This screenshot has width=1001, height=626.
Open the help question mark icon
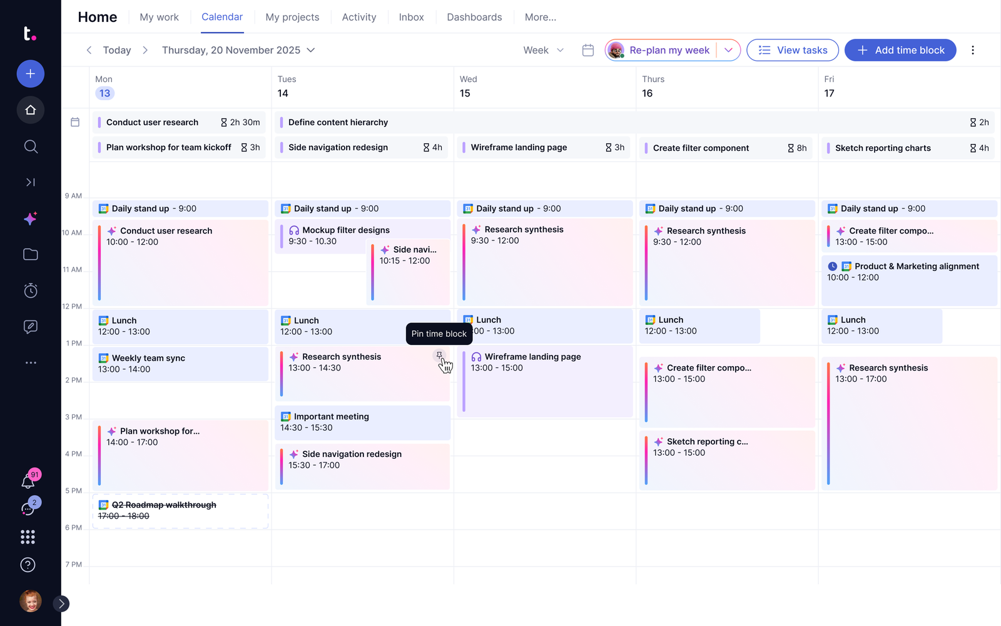pyautogui.click(x=28, y=565)
